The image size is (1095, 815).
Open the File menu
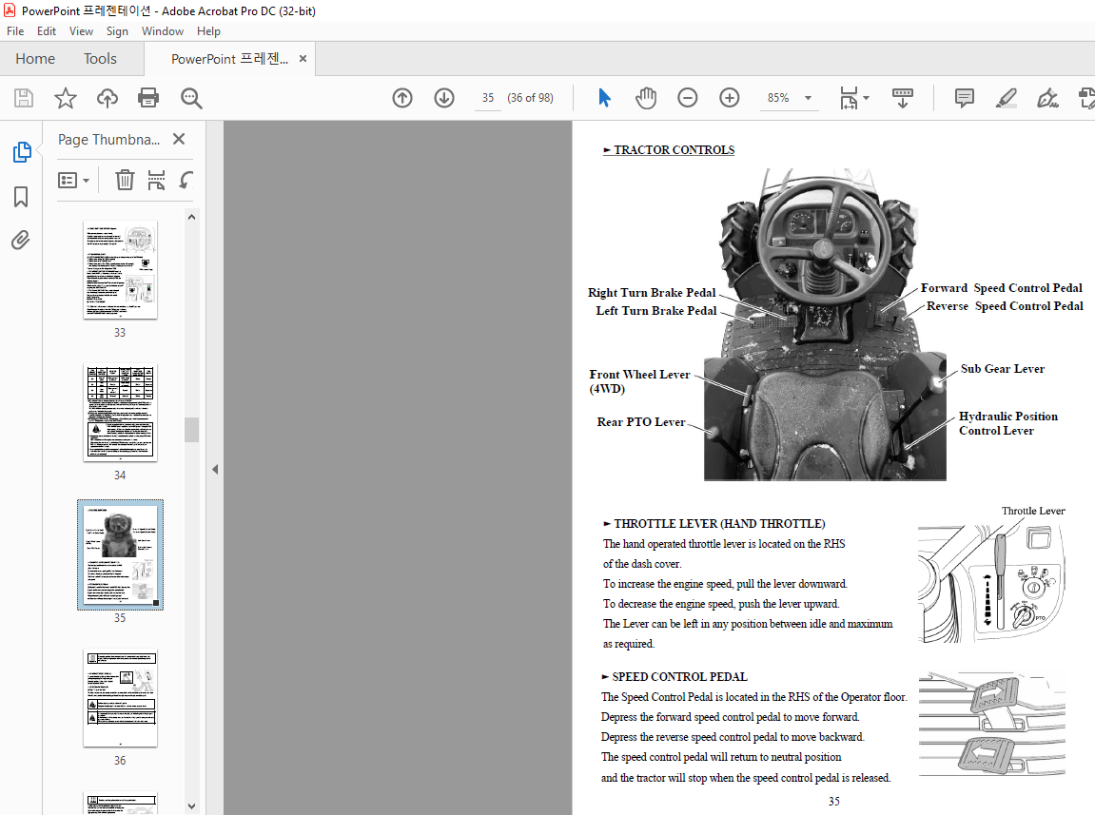point(15,31)
